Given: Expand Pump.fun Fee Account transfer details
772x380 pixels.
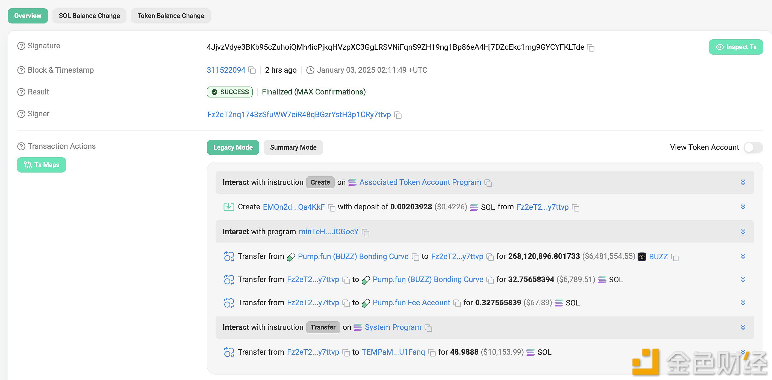Looking at the screenshot, I should 743,303.
